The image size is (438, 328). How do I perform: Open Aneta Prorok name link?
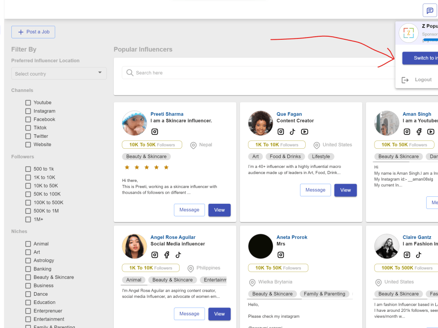pos(292,237)
